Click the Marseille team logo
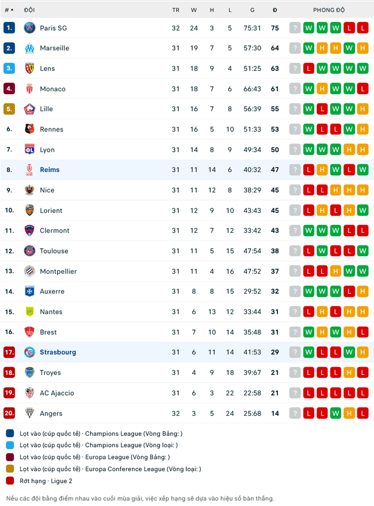The height and width of the screenshot is (506, 374). [30, 48]
